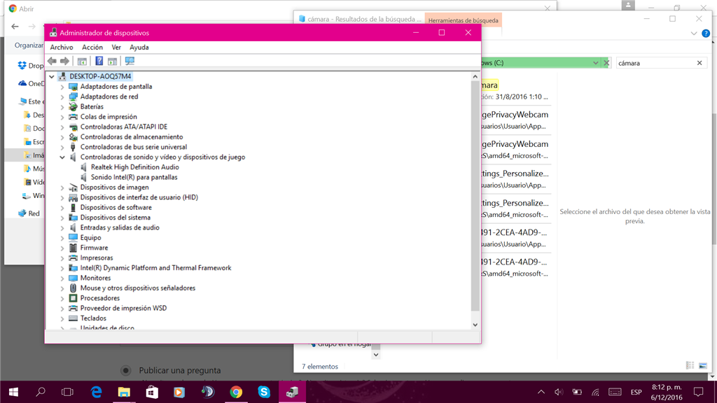717x403 pixels.
Task: Select Controladoras de bus serie universal entry
Action: [x=134, y=147]
